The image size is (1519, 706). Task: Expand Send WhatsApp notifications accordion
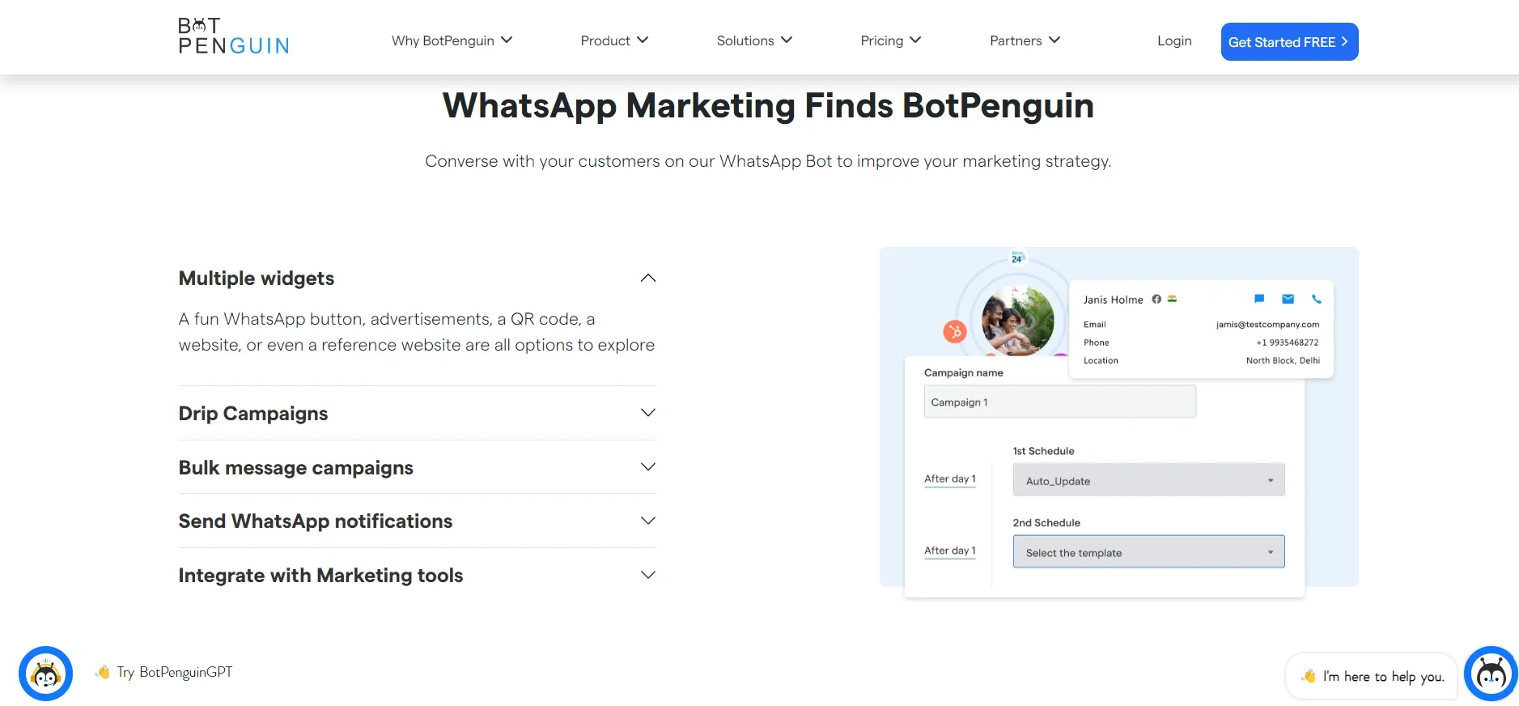click(x=418, y=521)
